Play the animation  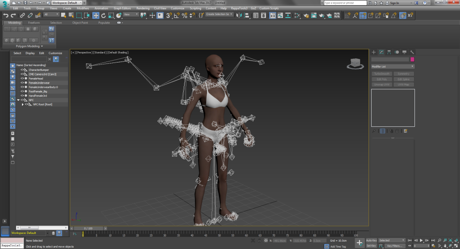421,241
